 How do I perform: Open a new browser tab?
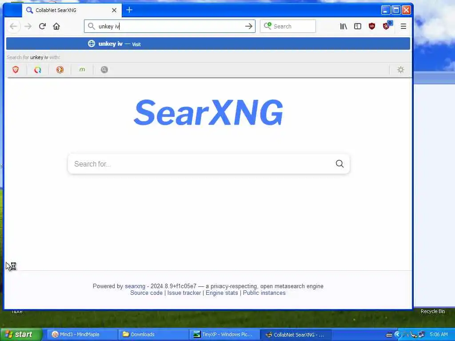129,10
